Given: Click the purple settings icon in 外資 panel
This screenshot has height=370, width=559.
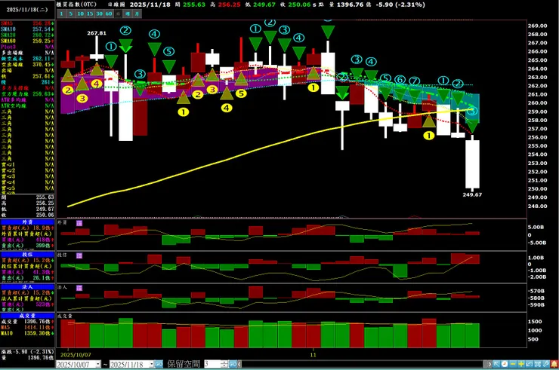Looking at the screenshot, I should (x=79, y=223).
